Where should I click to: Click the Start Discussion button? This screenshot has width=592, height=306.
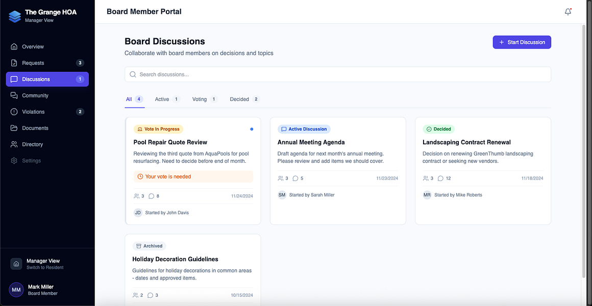click(x=522, y=42)
